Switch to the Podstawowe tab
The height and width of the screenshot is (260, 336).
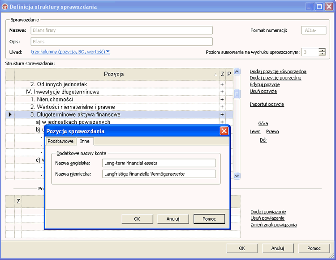tap(60, 141)
